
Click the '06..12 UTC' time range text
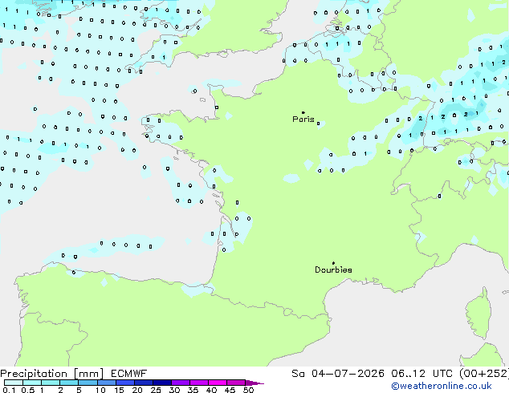421,374
